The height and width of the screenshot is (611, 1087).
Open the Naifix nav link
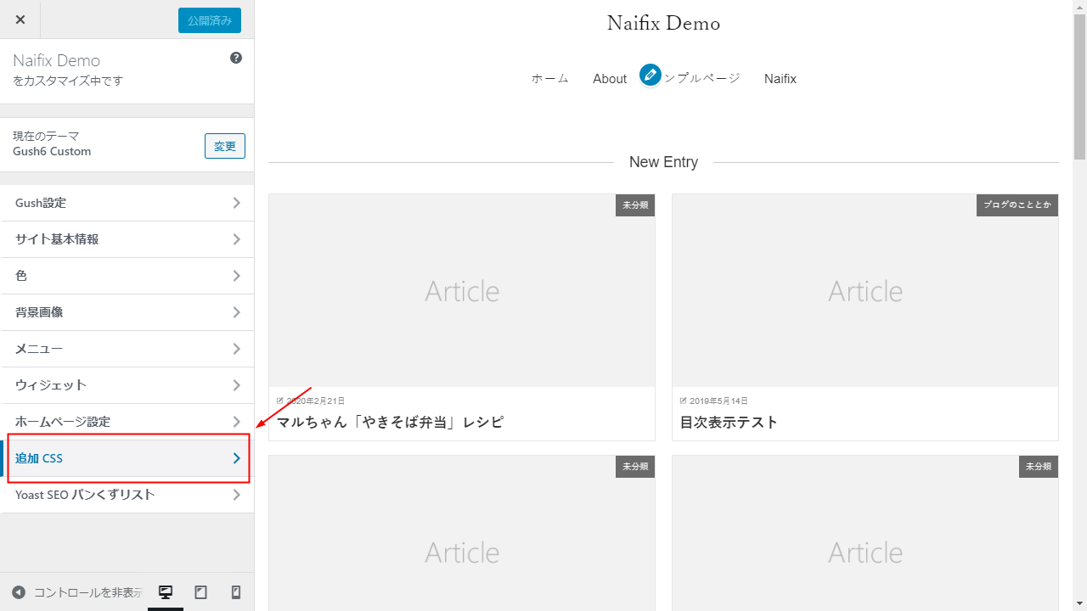click(x=780, y=78)
